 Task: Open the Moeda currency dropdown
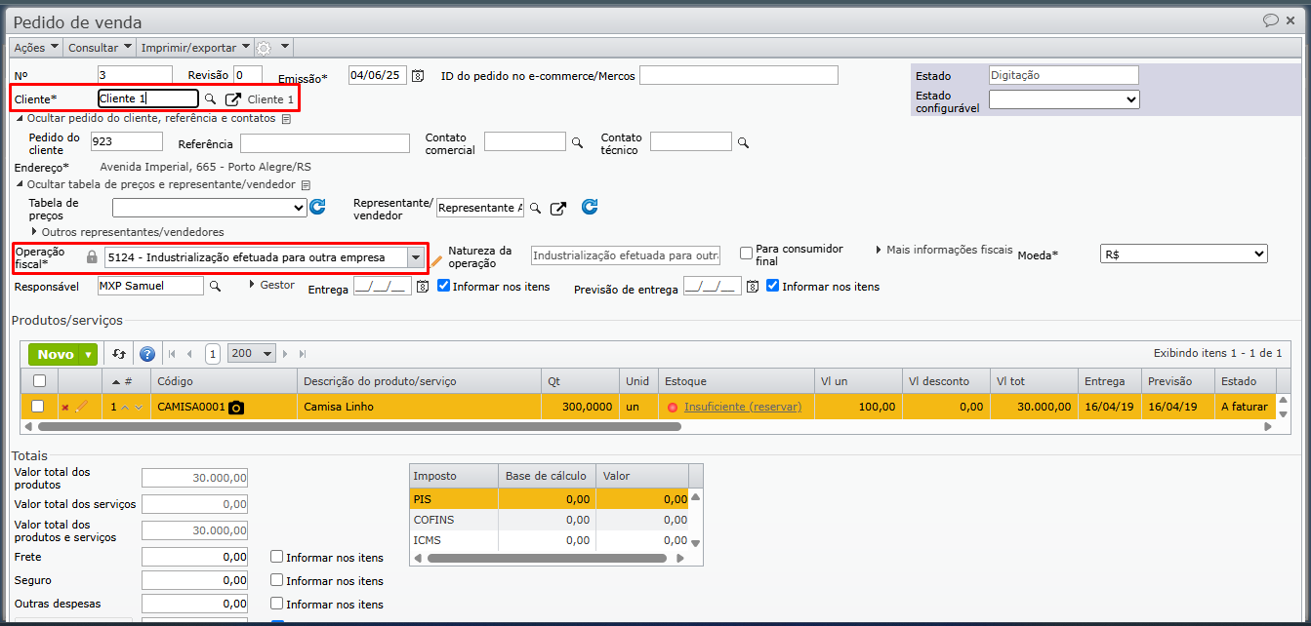(1183, 254)
